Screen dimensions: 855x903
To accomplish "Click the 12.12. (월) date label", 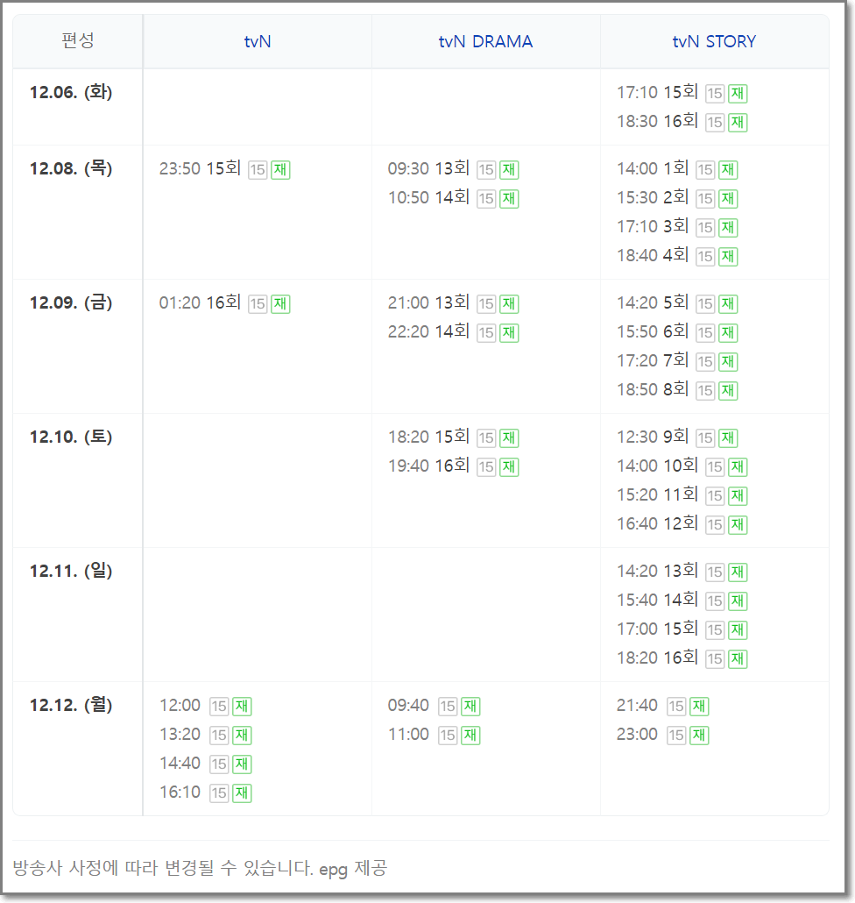I will [71, 706].
